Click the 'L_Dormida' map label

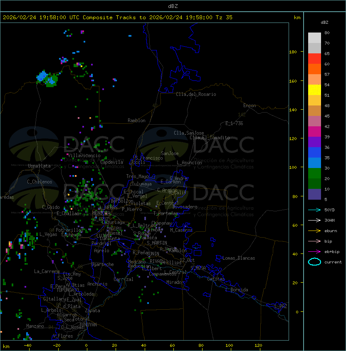(237, 290)
